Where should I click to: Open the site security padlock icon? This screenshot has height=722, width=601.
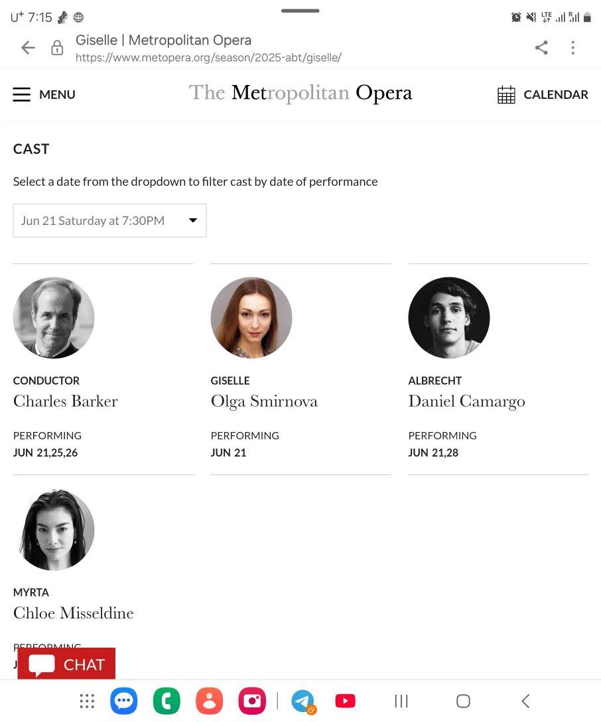tap(57, 47)
